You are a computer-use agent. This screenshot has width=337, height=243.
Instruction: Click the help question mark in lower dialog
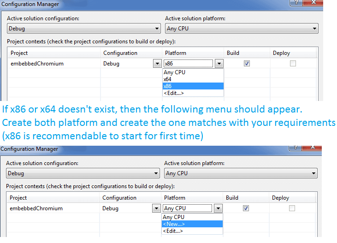[295, 148]
